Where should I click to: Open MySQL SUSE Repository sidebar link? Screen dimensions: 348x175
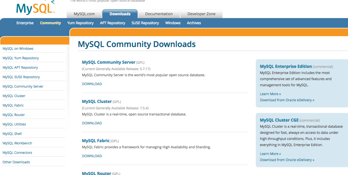click(21, 77)
